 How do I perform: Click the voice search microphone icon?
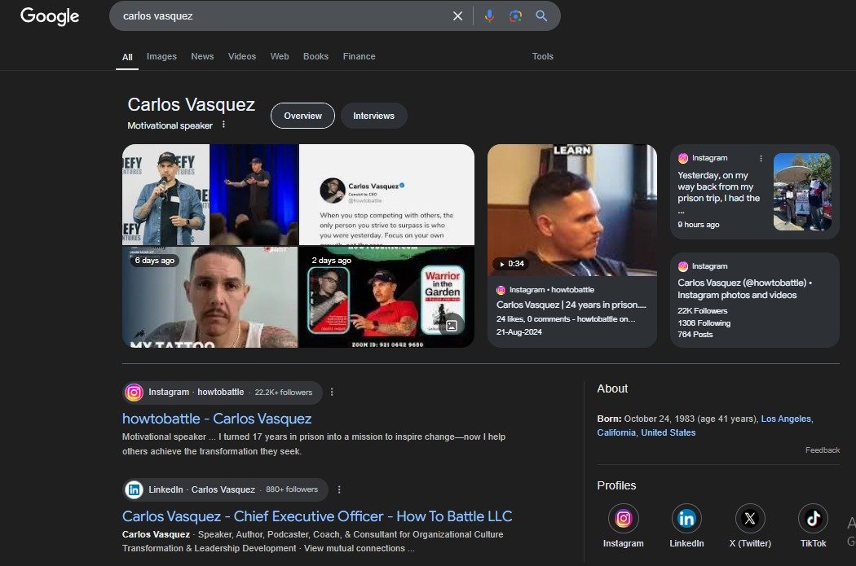tap(489, 15)
